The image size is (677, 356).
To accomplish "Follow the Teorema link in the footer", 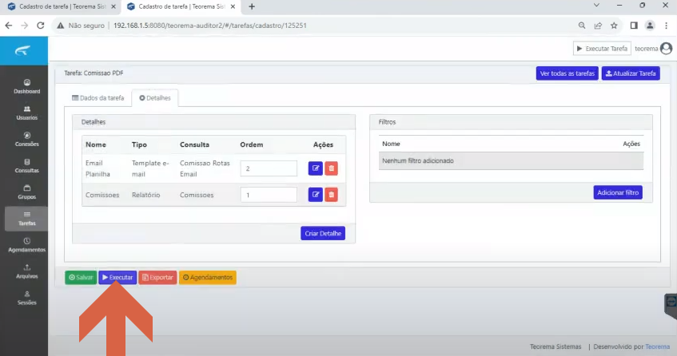I will click(658, 346).
